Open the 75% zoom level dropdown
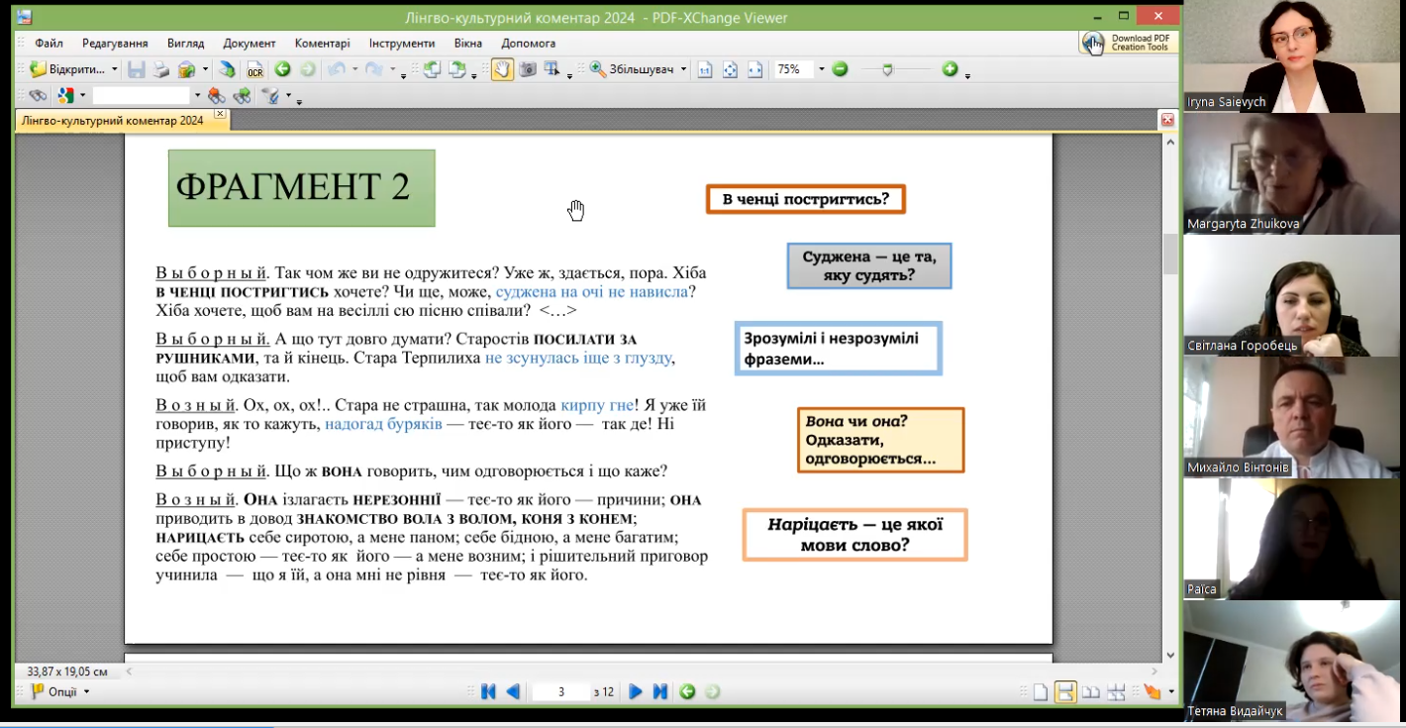 click(x=821, y=69)
